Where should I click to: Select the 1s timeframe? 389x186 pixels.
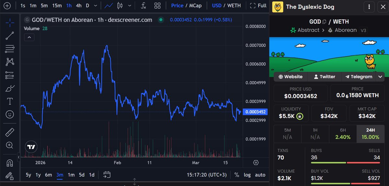23,5
